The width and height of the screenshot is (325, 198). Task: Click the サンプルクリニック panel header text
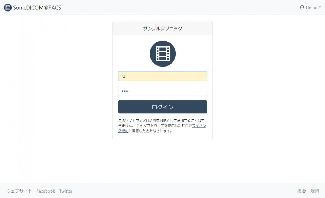click(x=162, y=28)
